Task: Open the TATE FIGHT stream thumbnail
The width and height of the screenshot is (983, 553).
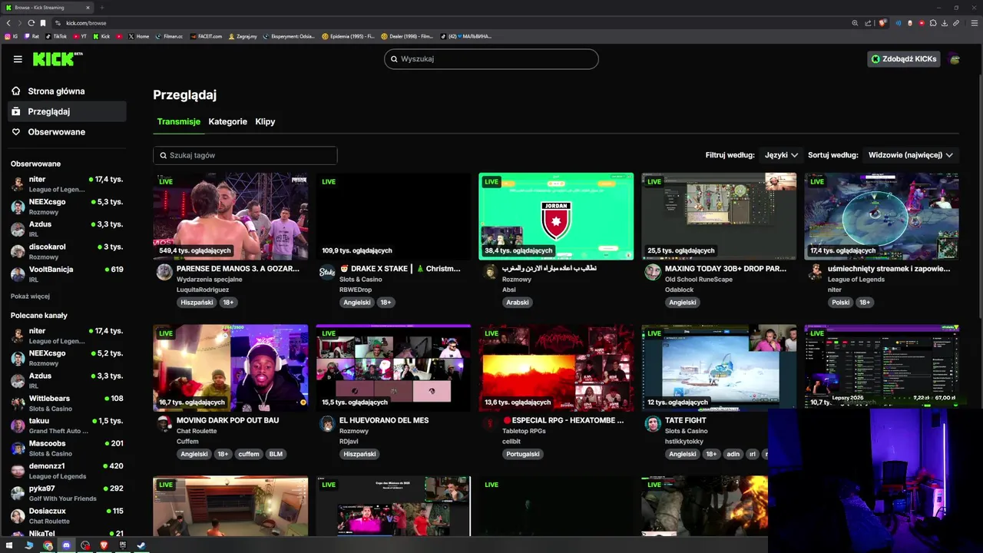Action: 719,368
